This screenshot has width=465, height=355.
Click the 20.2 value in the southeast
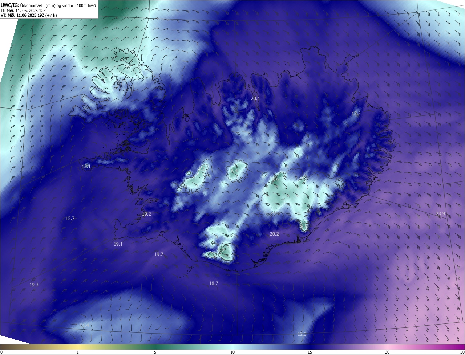click(274, 234)
